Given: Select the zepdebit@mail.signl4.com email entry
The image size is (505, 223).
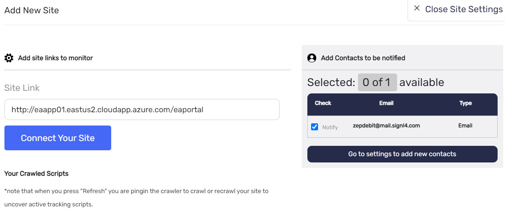Looking at the screenshot, I should (x=386, y=126).
